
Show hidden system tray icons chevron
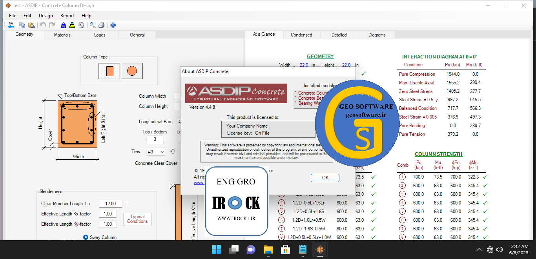point(479,250)
